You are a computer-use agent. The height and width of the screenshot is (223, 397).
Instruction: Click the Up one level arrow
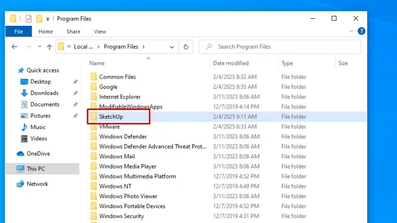pos(49,47)
